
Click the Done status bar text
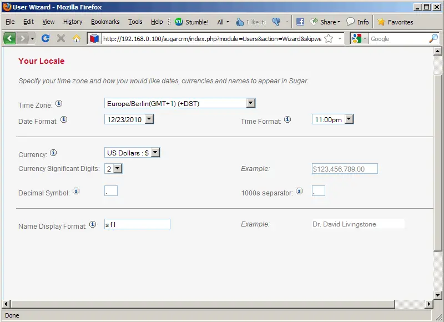point(12,315)
